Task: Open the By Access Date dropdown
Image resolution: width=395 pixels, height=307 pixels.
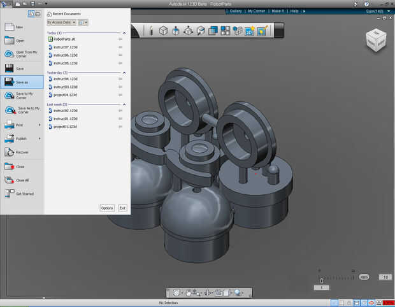Action: click(x=61, y=22)
